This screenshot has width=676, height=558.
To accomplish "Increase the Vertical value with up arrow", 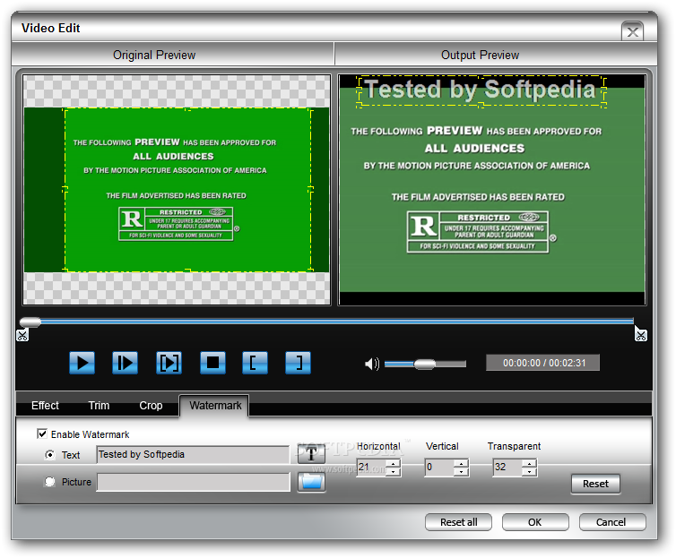I will pyautogui.click(x=462, y=463).
